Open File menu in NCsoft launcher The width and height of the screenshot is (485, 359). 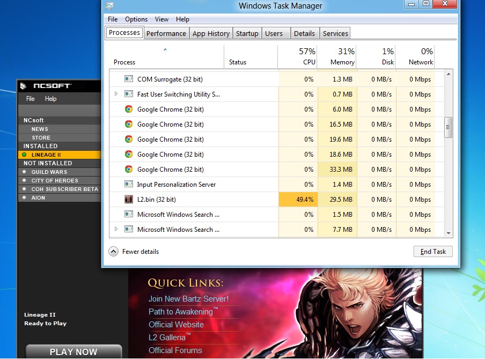click(x=30, y=98)
